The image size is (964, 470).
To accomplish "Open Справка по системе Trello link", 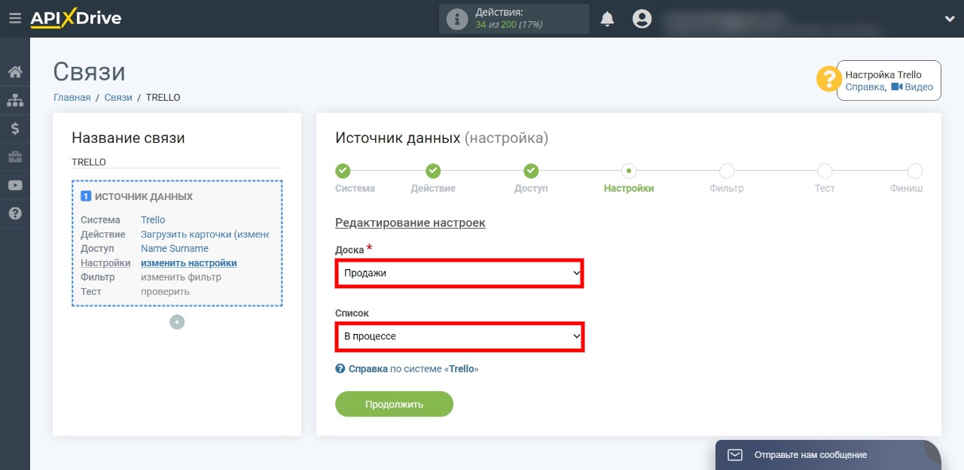I will coord(407,369).
